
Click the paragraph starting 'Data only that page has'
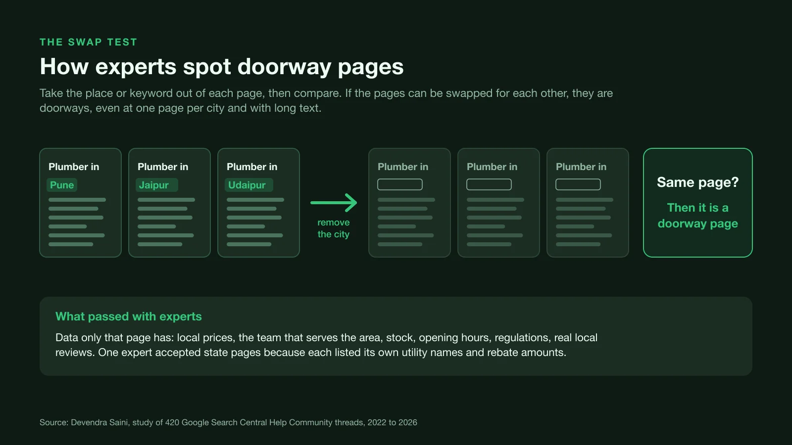[x=327, y=345]
